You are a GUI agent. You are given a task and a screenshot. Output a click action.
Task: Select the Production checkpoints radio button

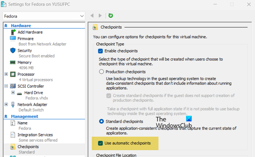click(x=101, y=72)
